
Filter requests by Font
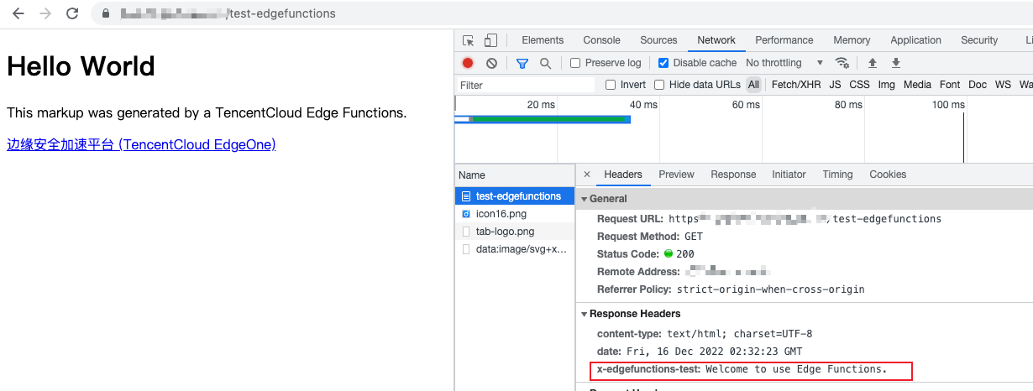click(950, 85)
